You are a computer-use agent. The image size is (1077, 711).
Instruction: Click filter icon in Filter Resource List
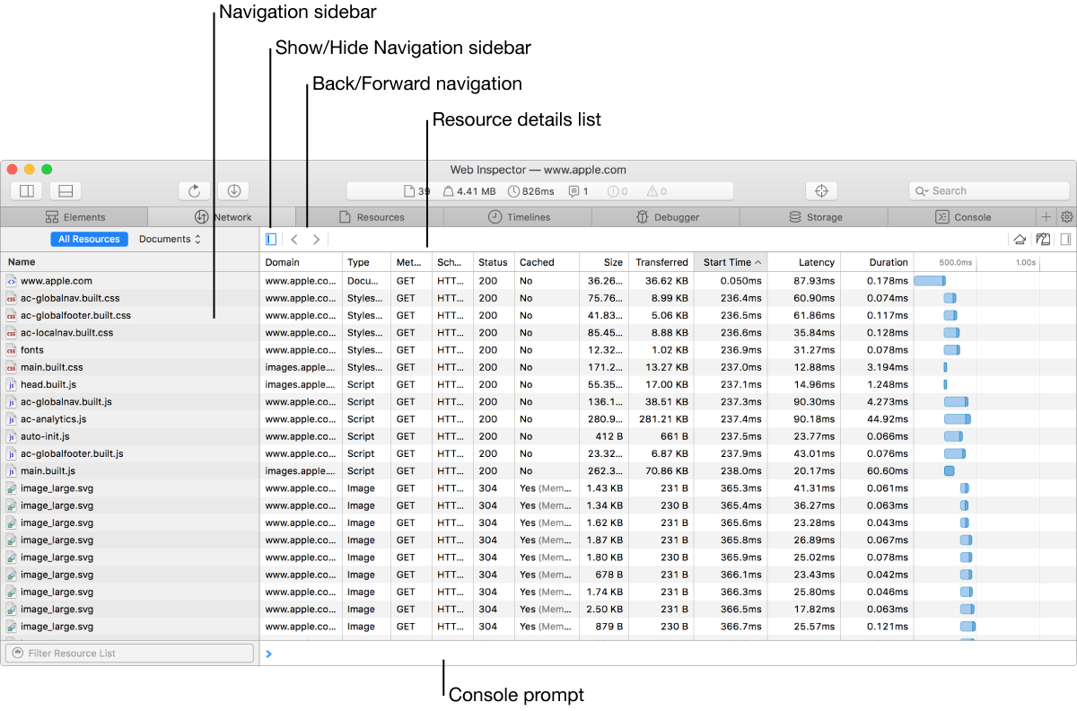(17, 653)
